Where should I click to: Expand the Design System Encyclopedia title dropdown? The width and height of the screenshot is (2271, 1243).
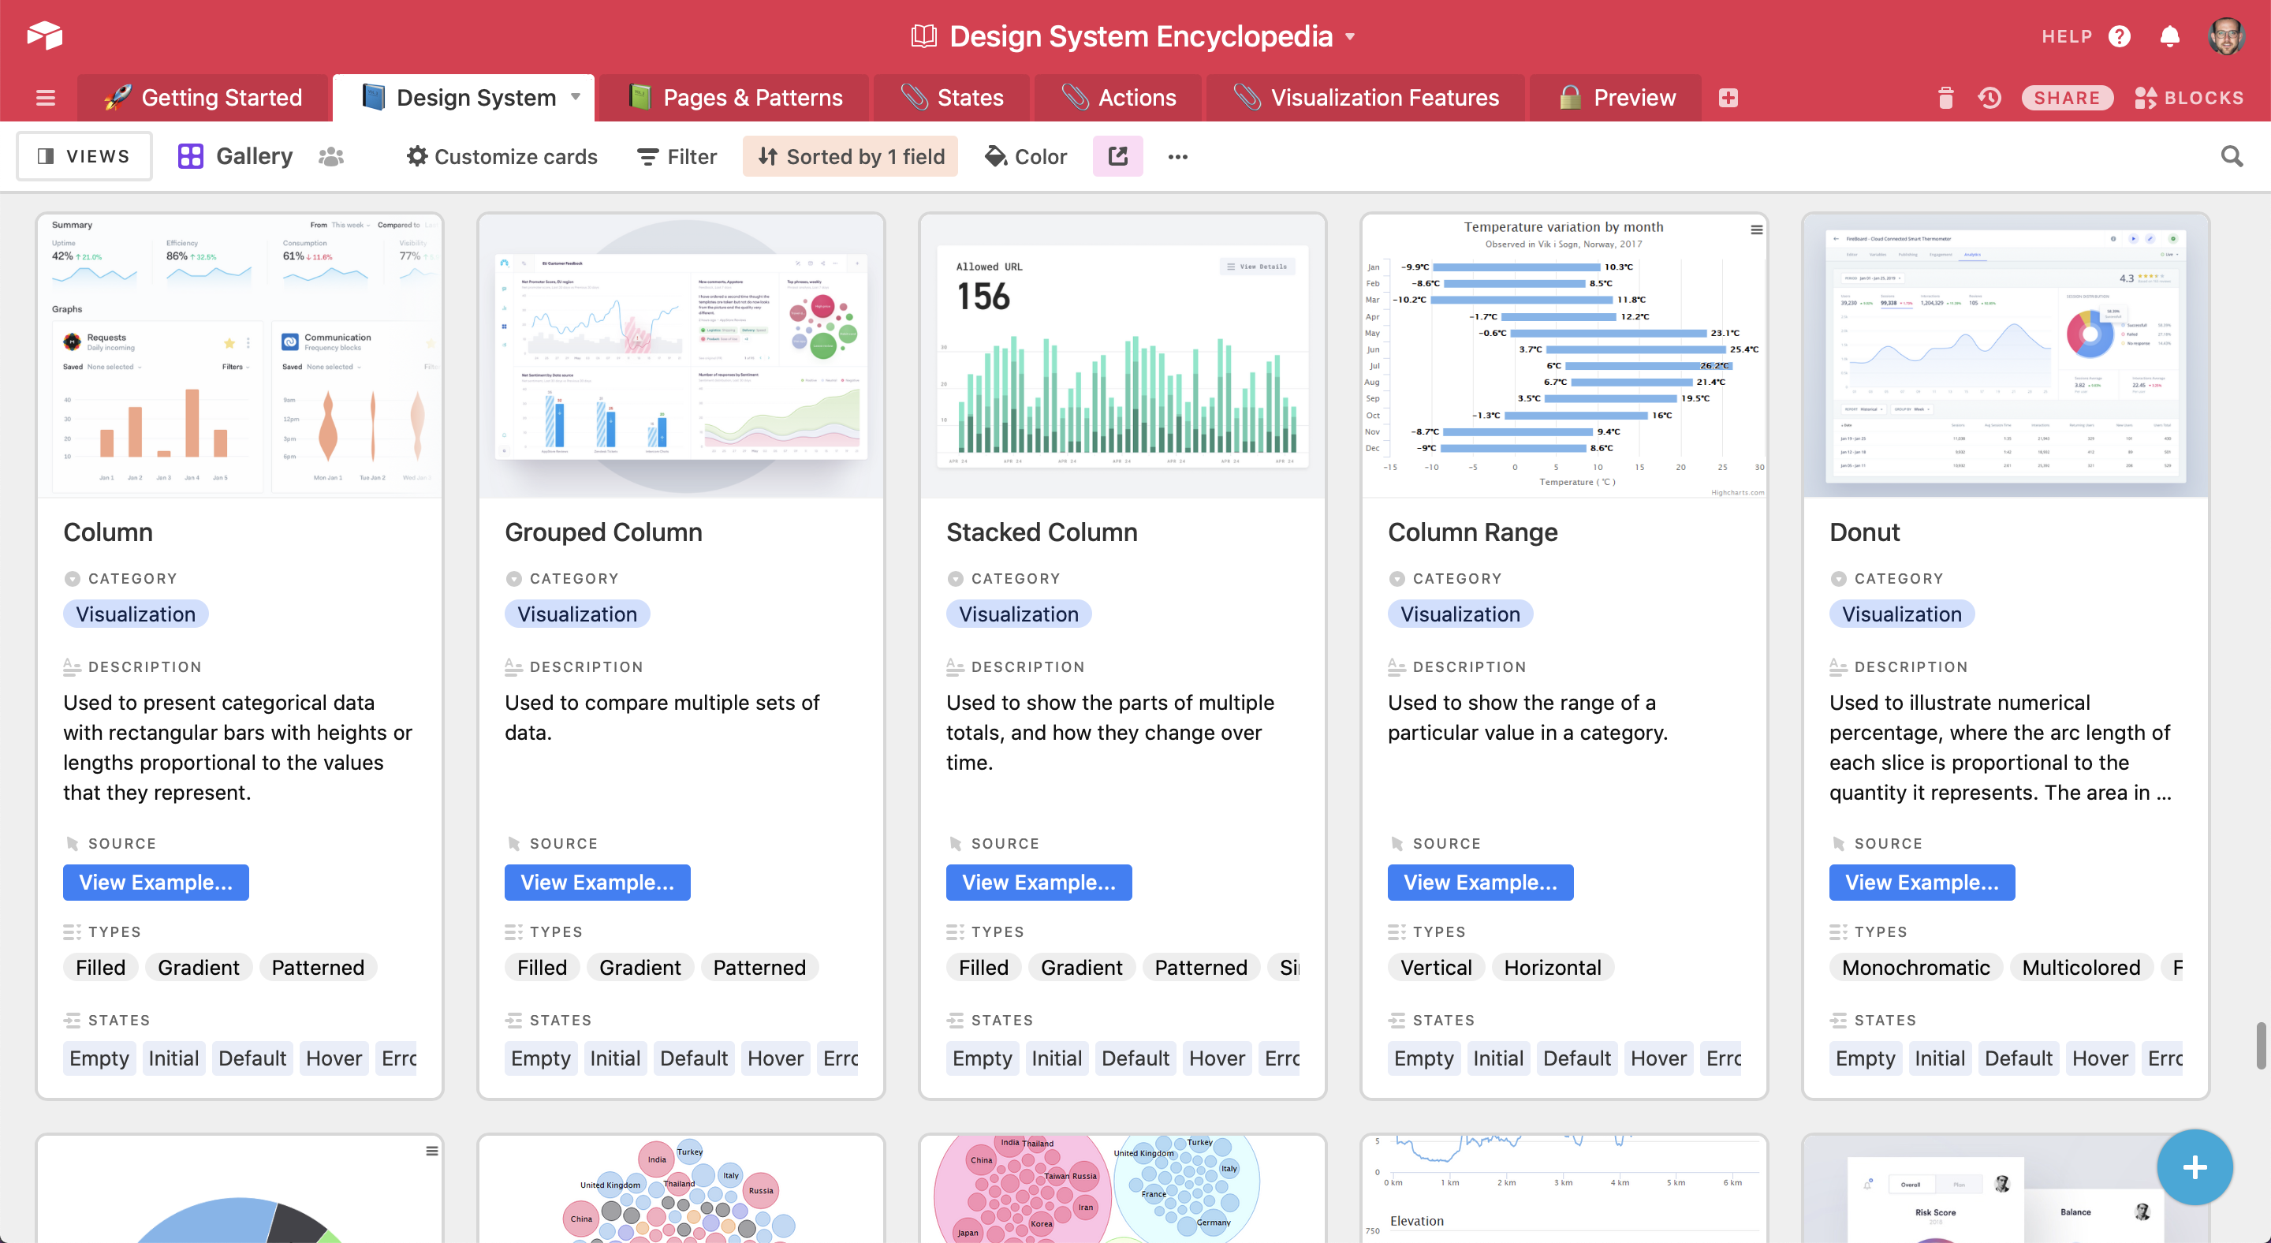1350,37
